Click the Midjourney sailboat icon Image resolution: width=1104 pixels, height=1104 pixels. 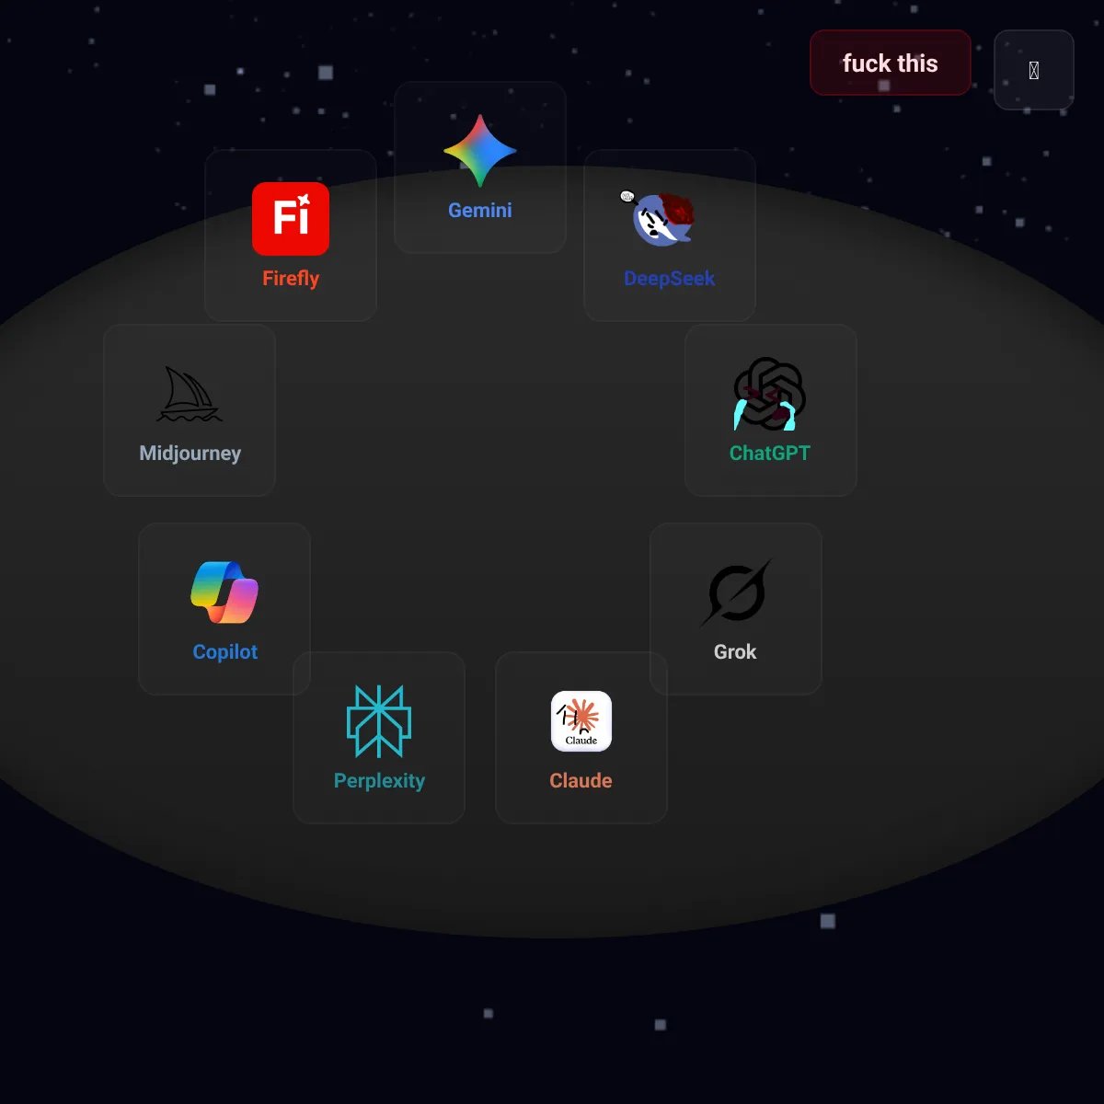[x=190, y=394]
